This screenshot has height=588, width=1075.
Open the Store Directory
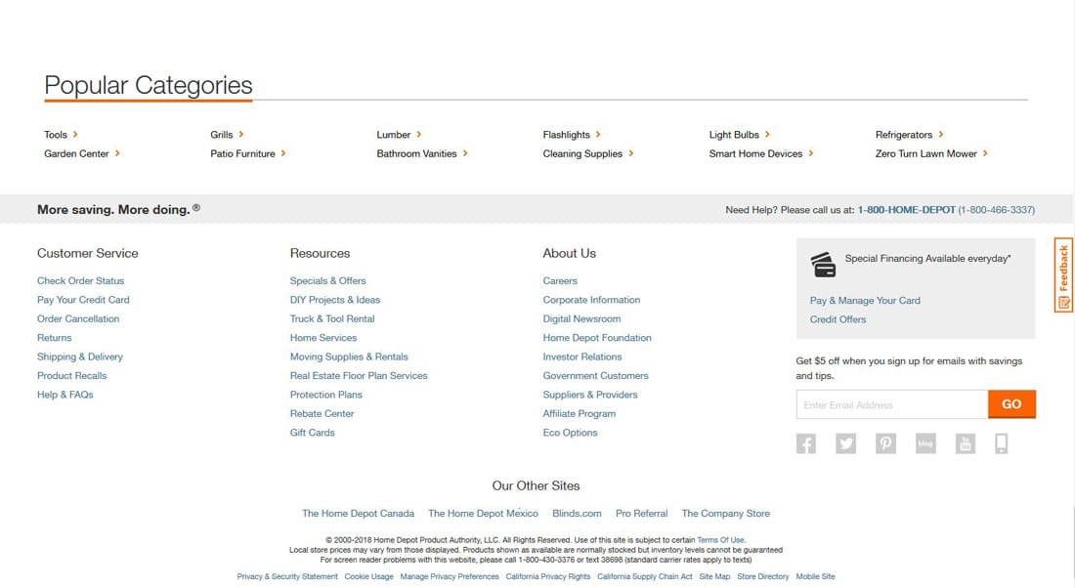pyautogui.click(x=763, y=576)
